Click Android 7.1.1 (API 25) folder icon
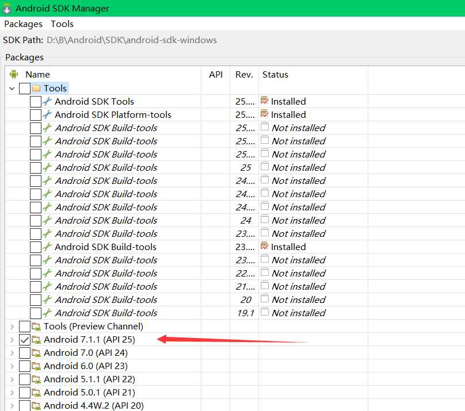The width and height of the screenshot is (465, 411). [36, 340]
